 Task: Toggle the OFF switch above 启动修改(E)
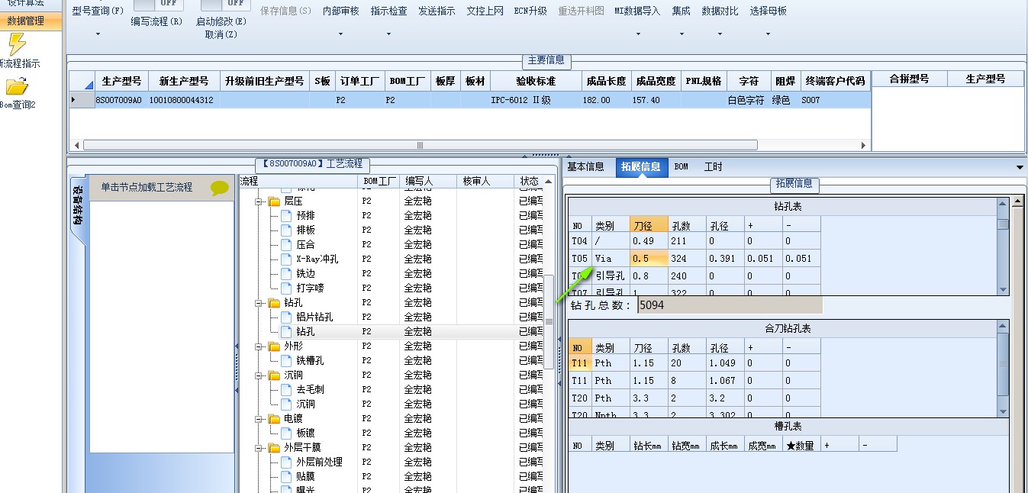pos(225,4)
